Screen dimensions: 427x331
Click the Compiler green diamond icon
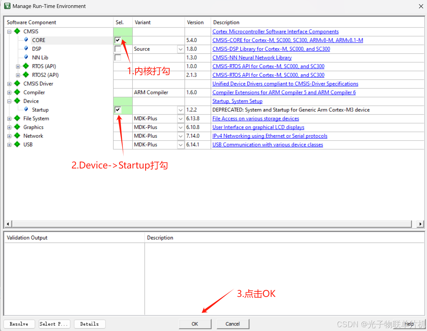point(17,92)
